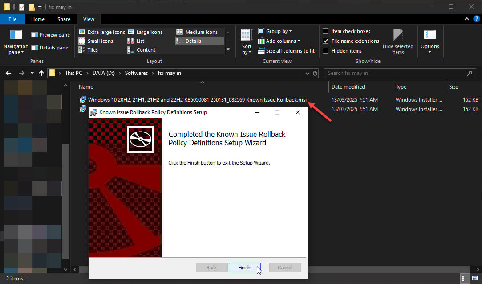Click the setup dialog title bar icon
Screen dimensions: 482x284
pos(93,112)
